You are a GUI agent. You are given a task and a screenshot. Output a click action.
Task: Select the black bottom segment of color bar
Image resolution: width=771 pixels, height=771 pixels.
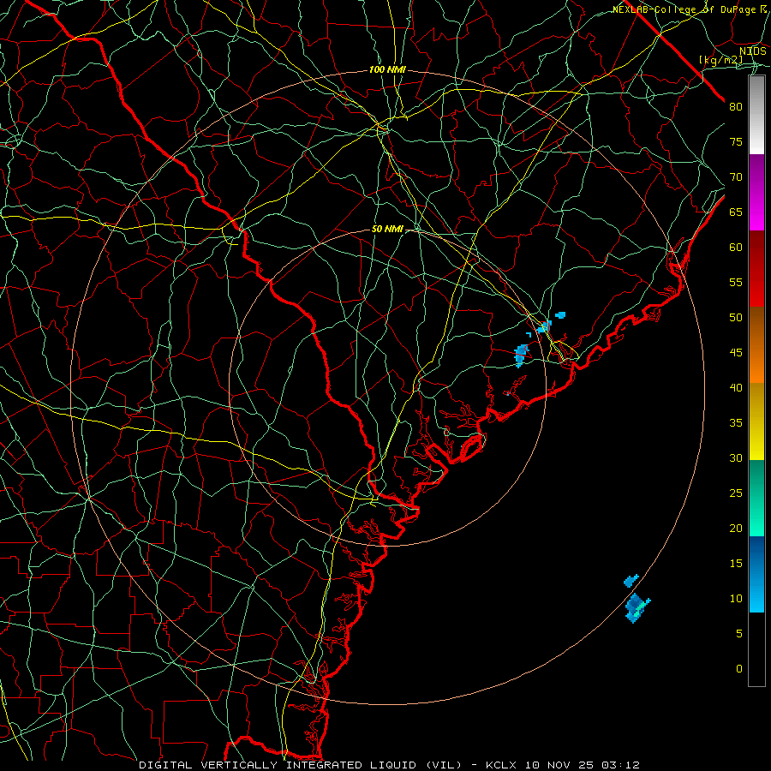pyautogui.click(x=756, y=648)
